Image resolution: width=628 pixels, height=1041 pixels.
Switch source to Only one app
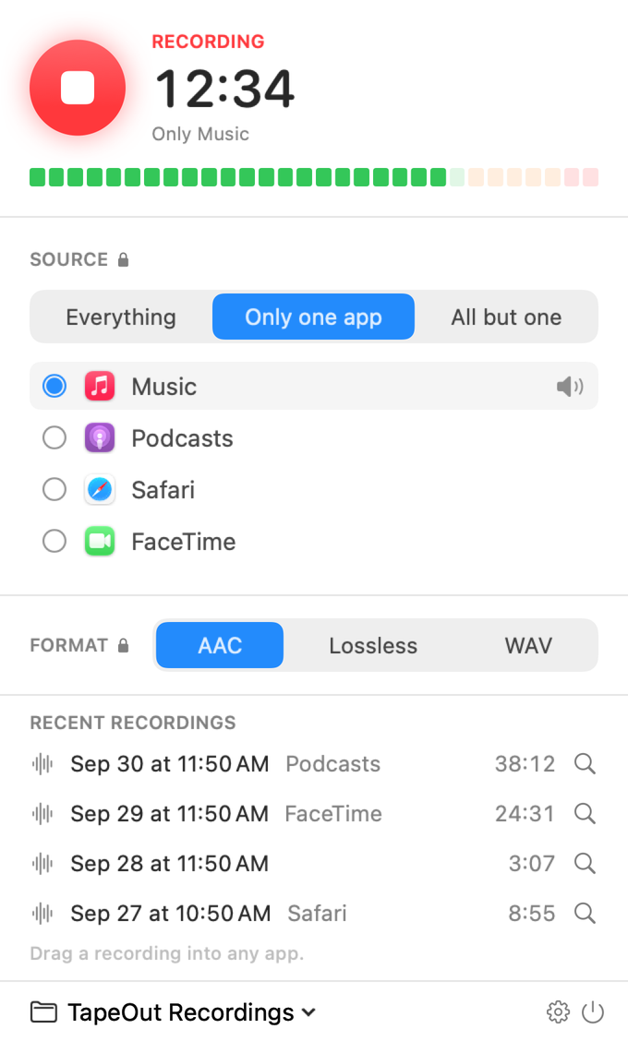pos(314,317)
